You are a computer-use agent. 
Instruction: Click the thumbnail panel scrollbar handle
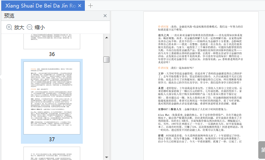[x=107, y=59]
